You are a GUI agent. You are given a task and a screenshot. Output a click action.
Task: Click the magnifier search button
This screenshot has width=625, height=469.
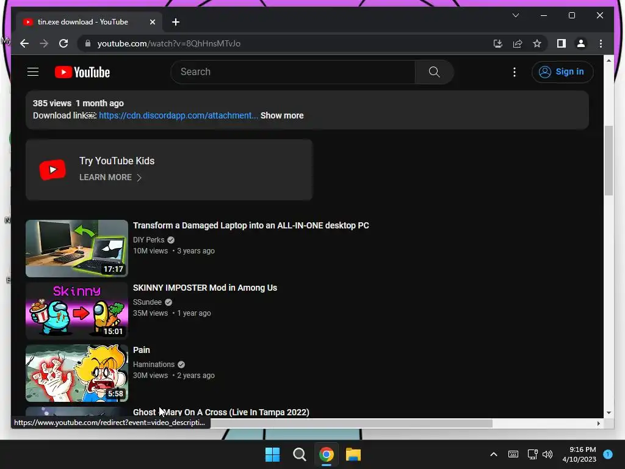click(434, 72)
